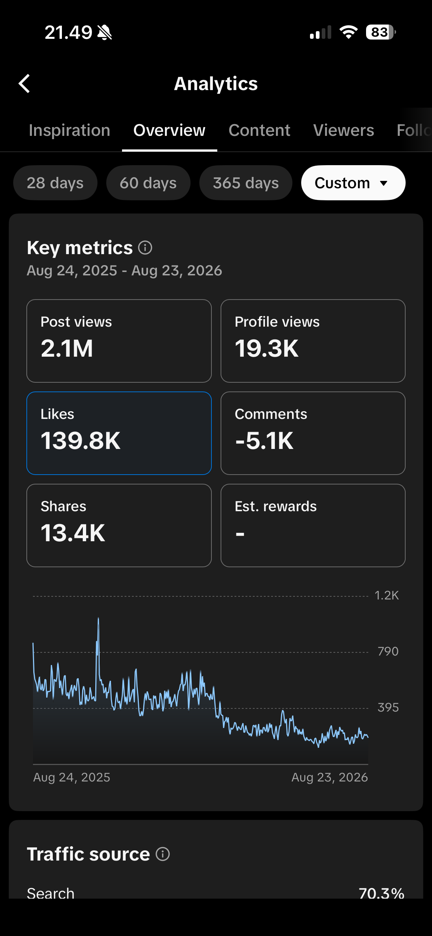Tap the Wi-Fi status icon
Screen dimensions: 432x936
(x=348, y=32)
